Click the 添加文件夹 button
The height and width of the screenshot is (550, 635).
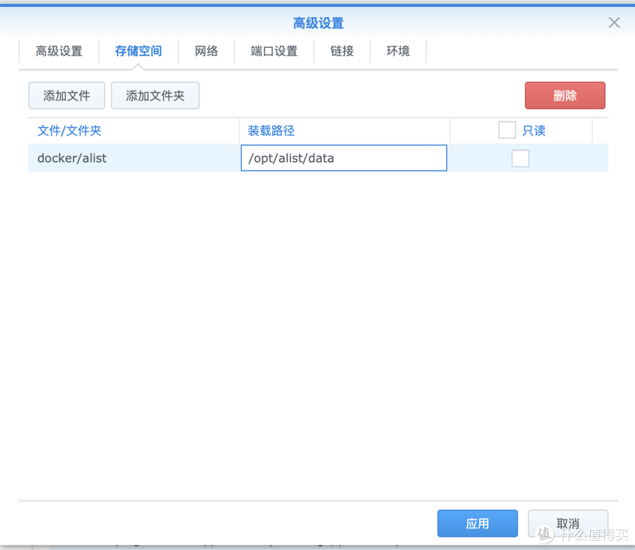point(155,95)
